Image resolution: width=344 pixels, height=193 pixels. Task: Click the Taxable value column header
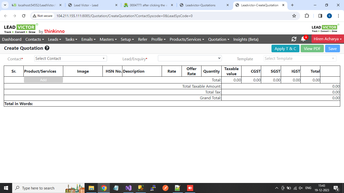(231, 71)
